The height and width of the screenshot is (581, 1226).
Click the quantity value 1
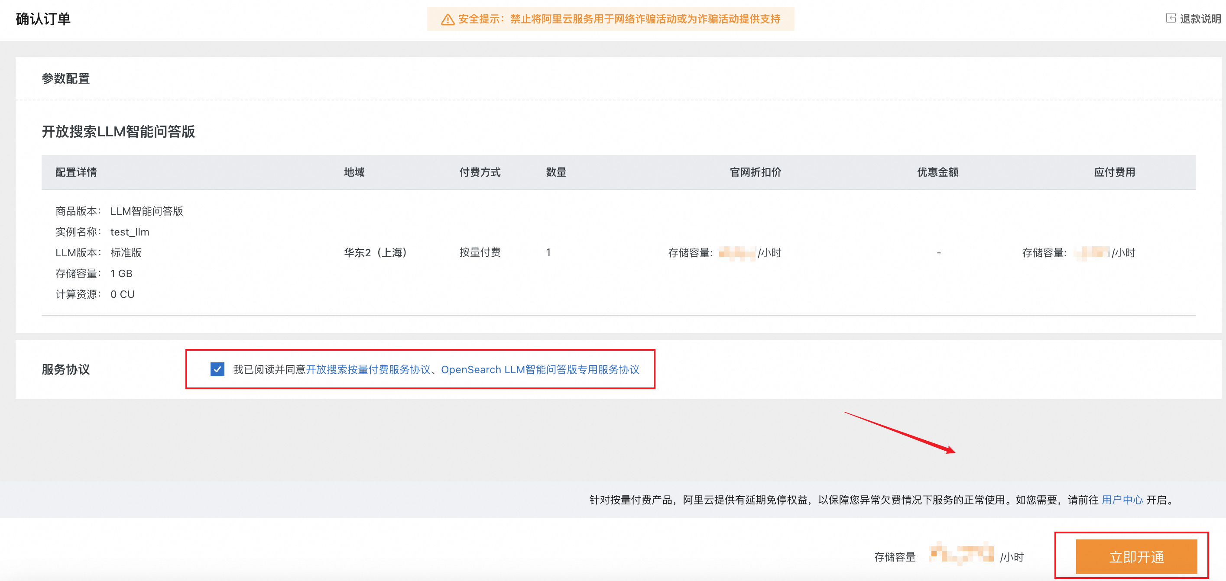coord(548,252)
